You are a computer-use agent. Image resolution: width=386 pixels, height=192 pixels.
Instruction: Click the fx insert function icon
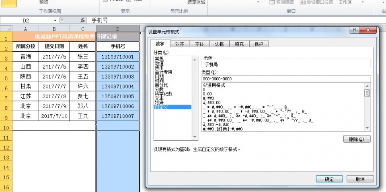pyautogui.click(x=82, y=20)
